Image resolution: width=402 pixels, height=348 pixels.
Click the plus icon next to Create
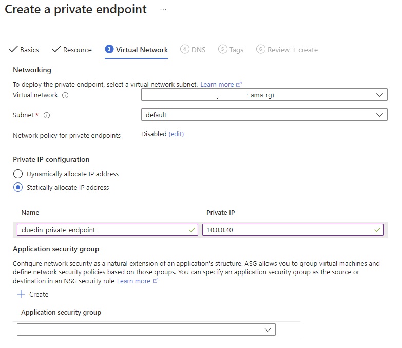point(21,294)
